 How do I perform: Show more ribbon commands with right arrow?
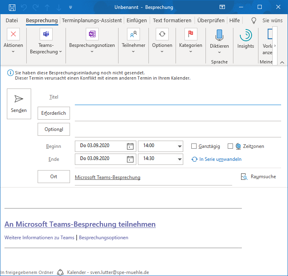click(275, 46)
